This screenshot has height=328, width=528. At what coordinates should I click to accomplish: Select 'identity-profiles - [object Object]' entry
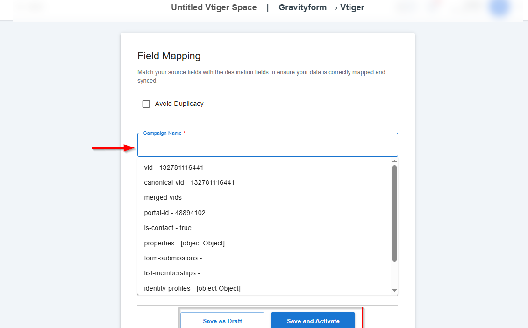pyautogui.click(x=192, y=288)
